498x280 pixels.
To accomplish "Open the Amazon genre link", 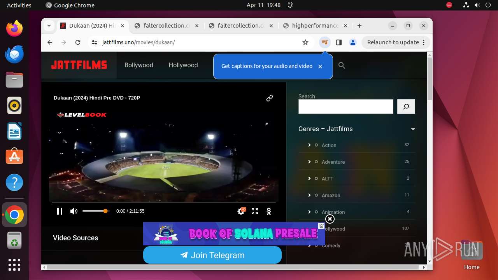I will pos(331,196).
